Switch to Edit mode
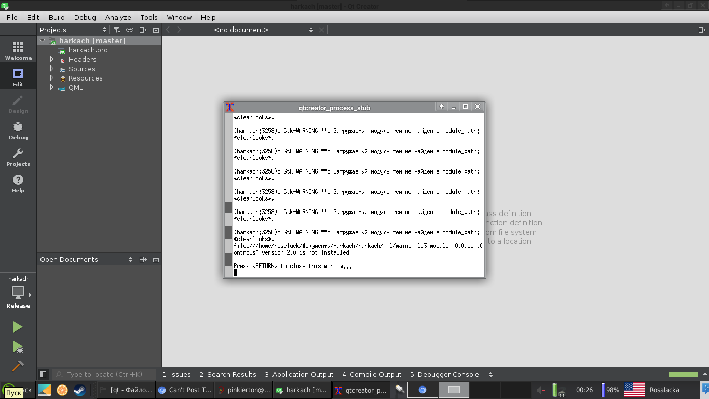 [18, 77]
